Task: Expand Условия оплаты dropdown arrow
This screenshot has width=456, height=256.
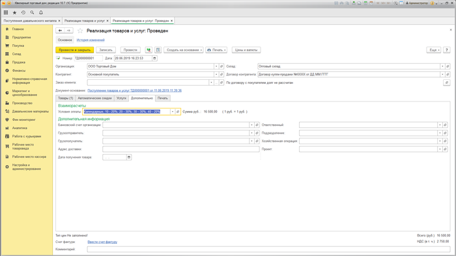Action: click(x=173, y=112)
